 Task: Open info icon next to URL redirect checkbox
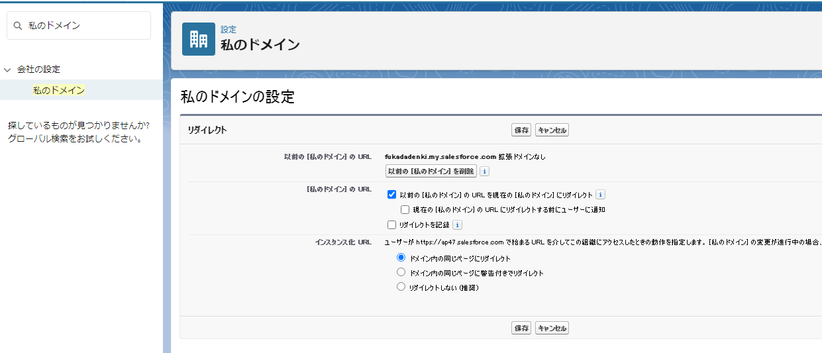600,195
